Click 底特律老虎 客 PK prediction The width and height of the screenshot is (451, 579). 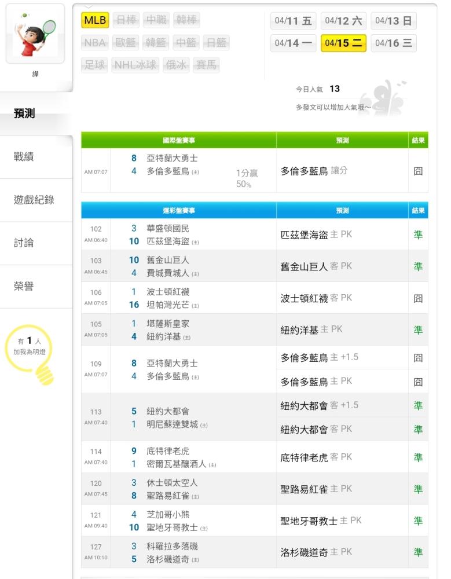point(316,457)
